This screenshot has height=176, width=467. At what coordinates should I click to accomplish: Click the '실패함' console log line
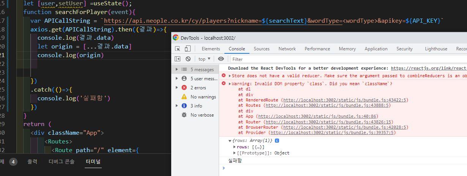coord(235,160)
